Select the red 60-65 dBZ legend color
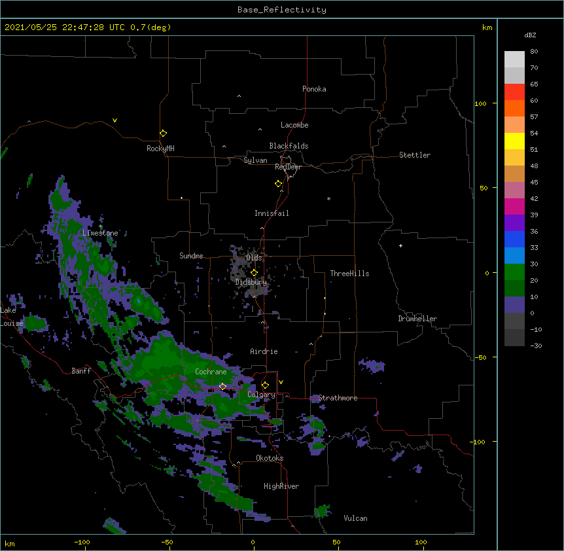 (x=514, y=92)
